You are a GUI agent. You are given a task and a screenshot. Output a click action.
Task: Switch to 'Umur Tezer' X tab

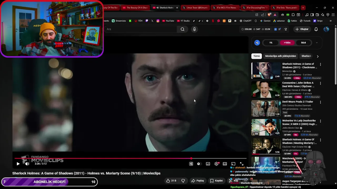195,8
